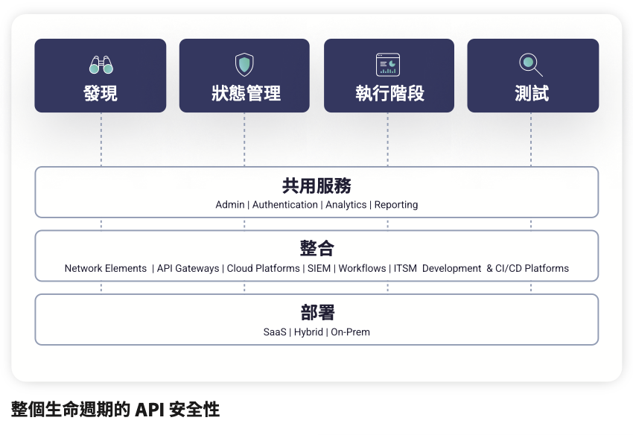This screenshot has width=633, height=435.
Task: Click the Admin text
Action: pos(229,205)
